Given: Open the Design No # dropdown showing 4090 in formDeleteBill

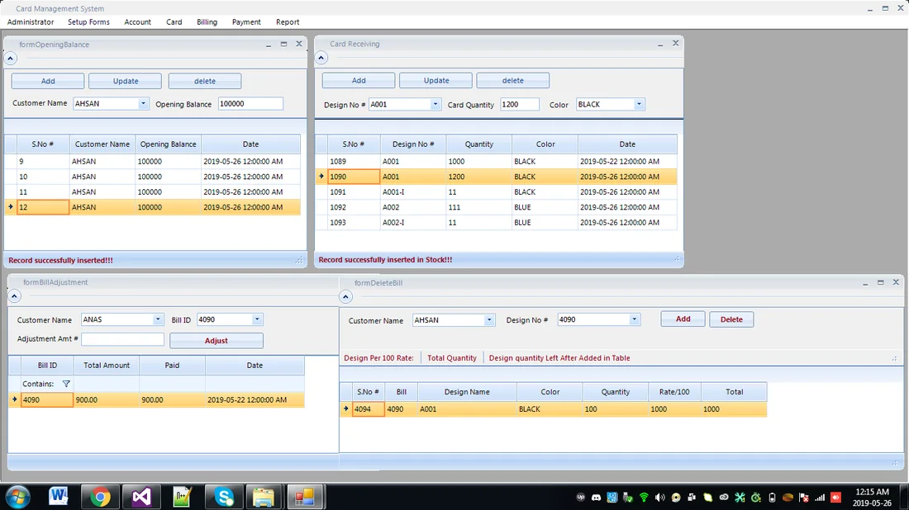Looking at the screenshot, I should 634,319.
